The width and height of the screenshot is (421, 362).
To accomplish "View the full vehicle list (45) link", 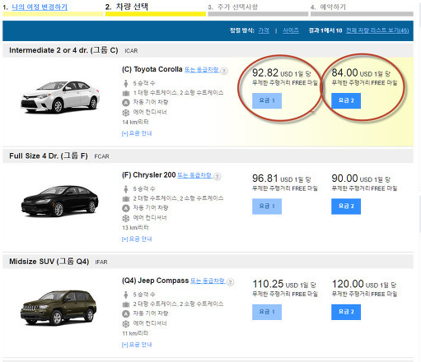I will click(x=377, y=30).
